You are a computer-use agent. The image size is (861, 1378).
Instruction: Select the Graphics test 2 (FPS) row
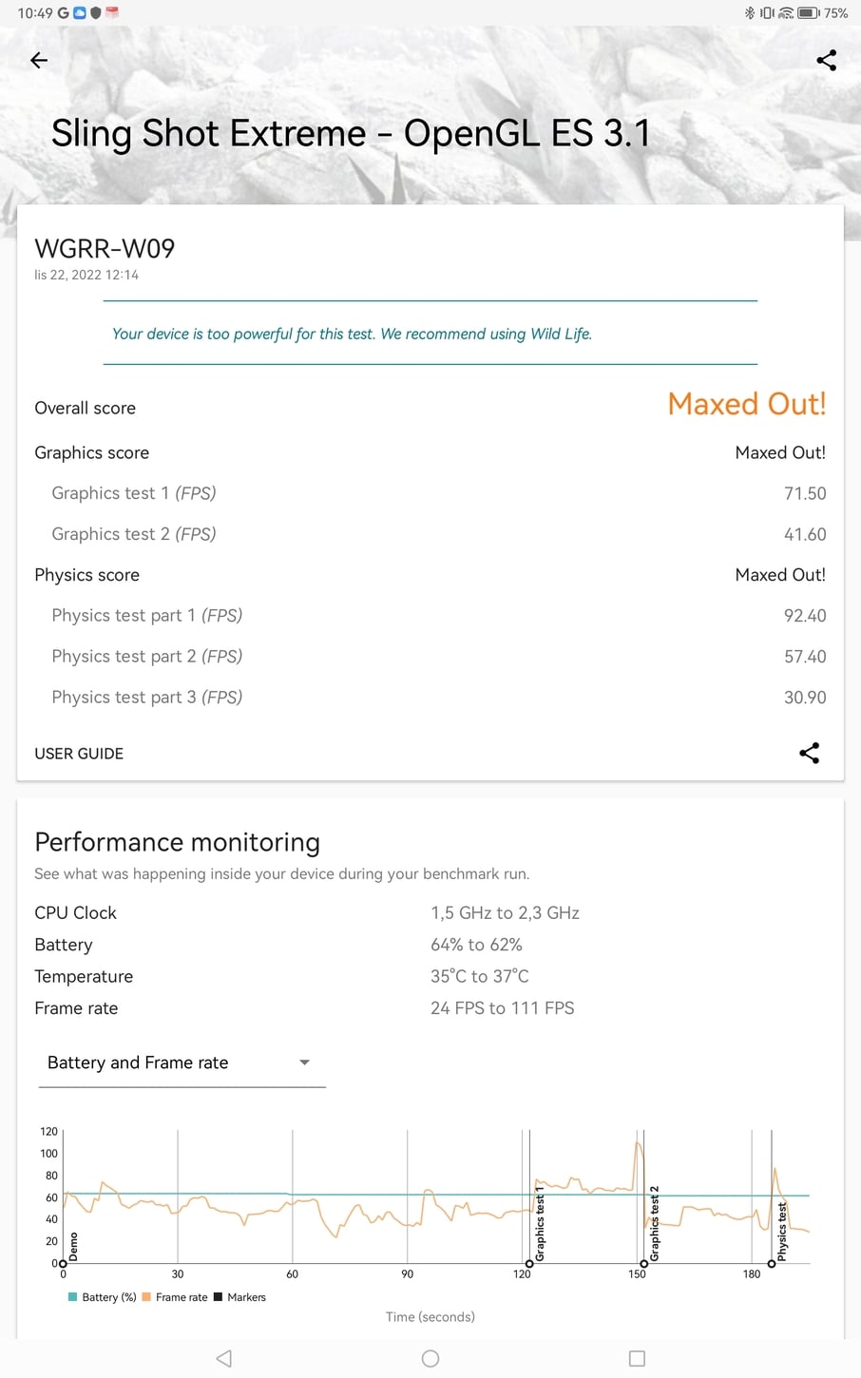pos(430,534)
